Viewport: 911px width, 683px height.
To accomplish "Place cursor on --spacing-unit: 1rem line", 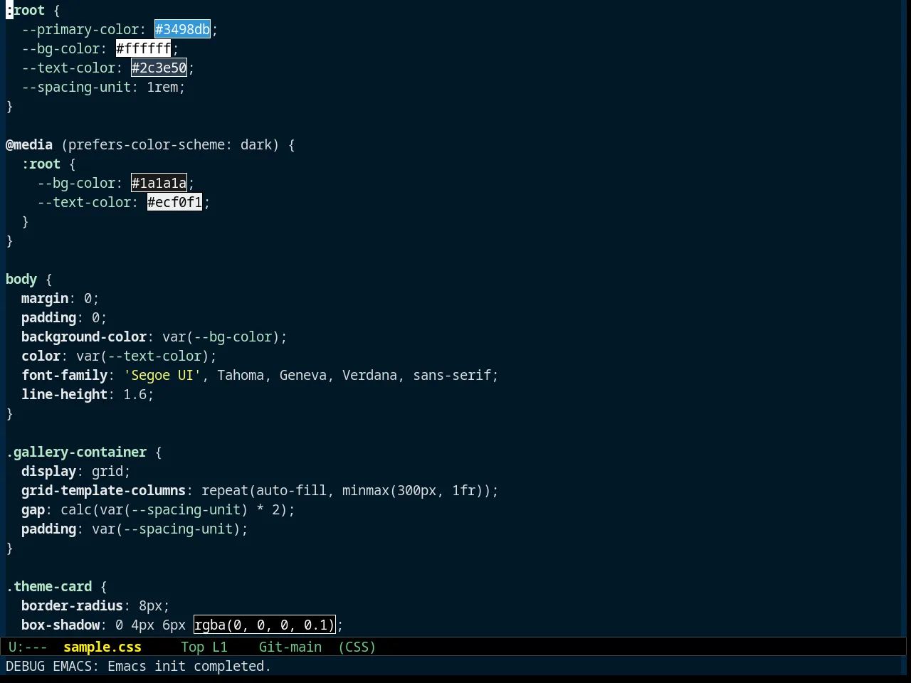I will (x=103, y=87).
